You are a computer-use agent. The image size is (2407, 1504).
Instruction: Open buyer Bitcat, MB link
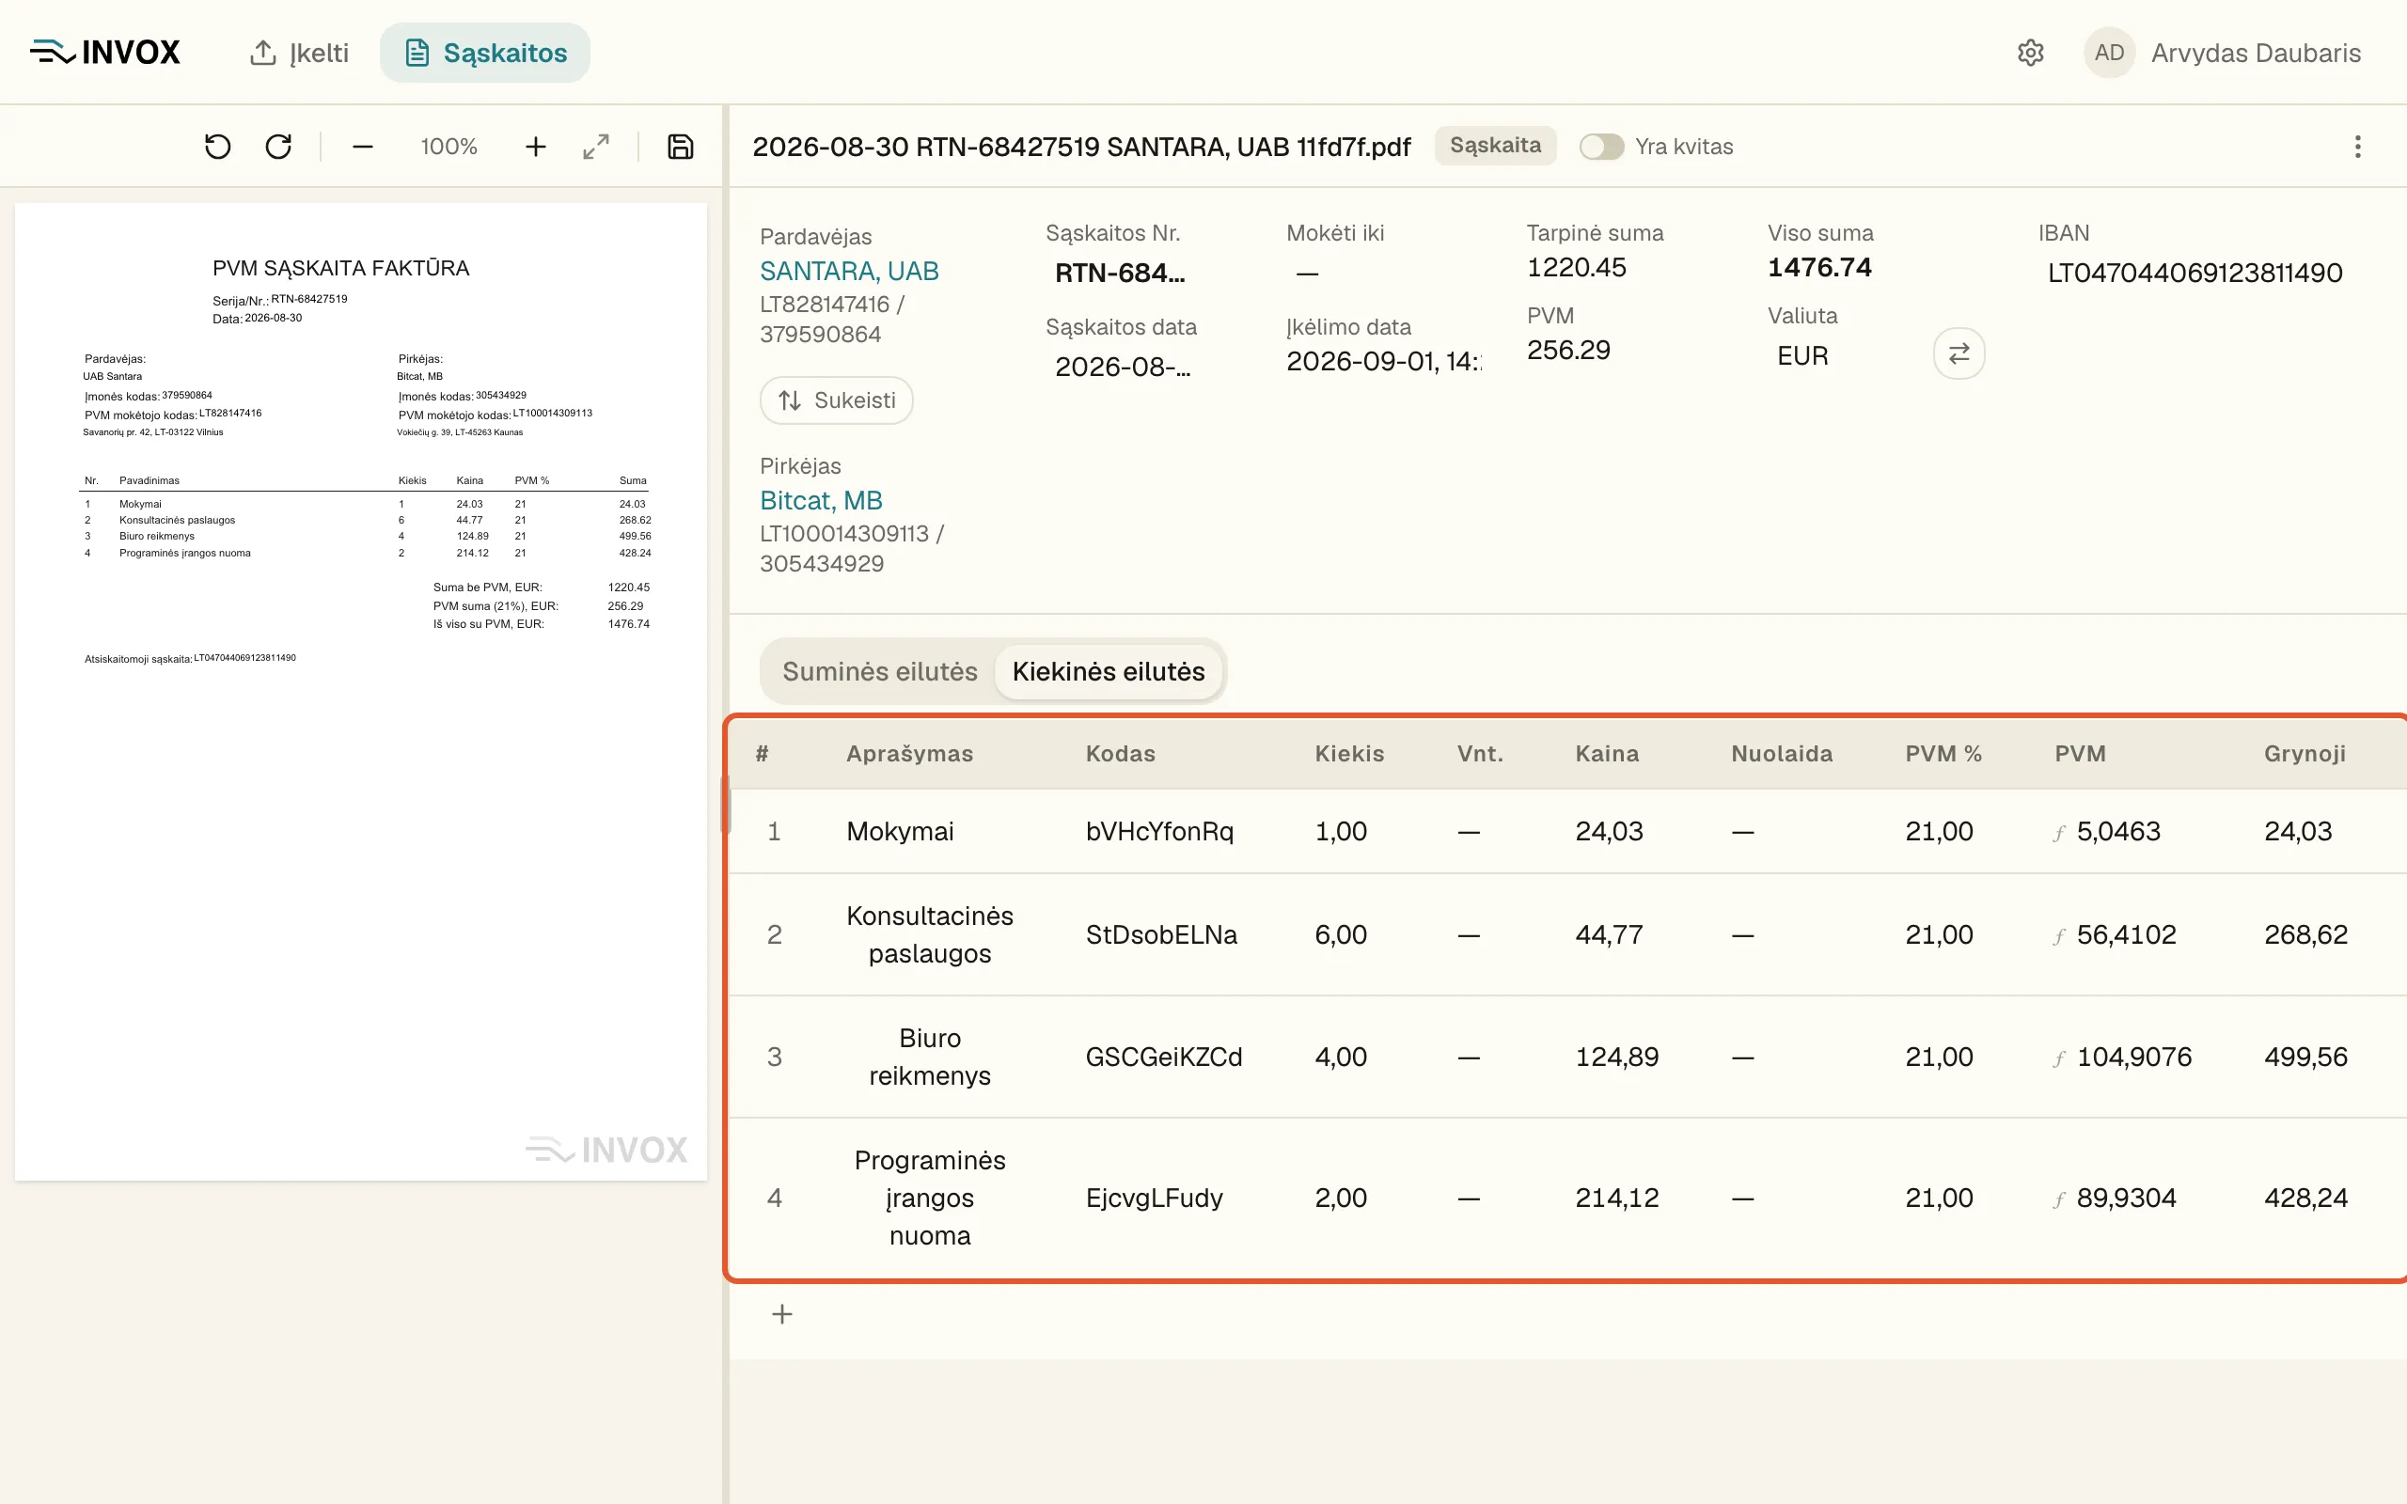coord(822,500)
